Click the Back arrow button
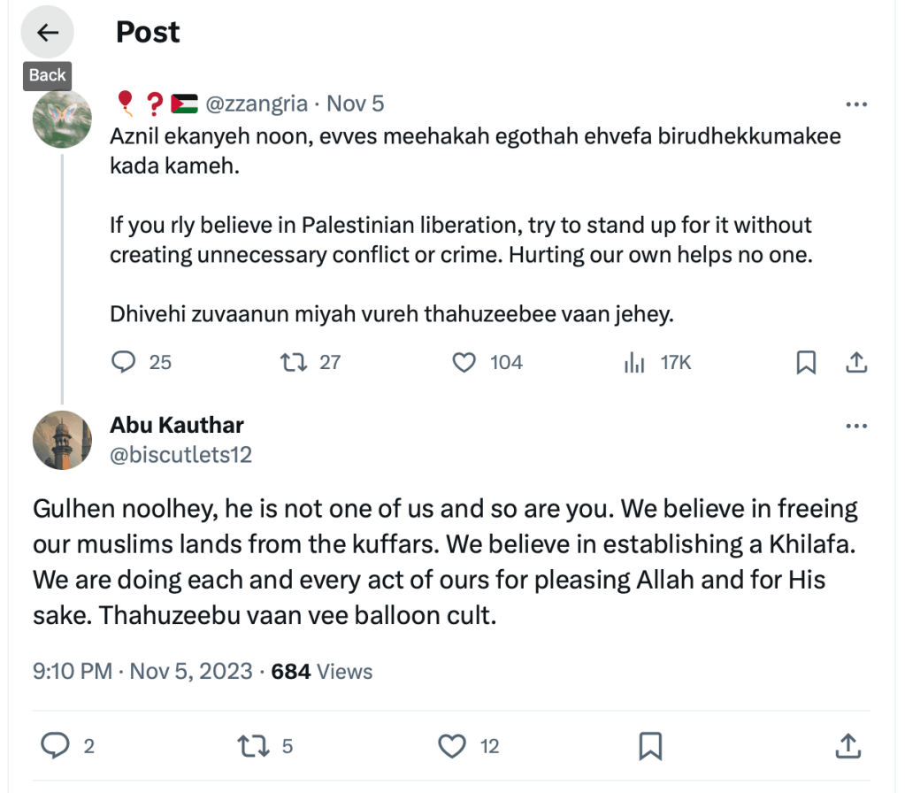Image resolution: width=905 pixels, height=793 pixels. click(47, 33)
